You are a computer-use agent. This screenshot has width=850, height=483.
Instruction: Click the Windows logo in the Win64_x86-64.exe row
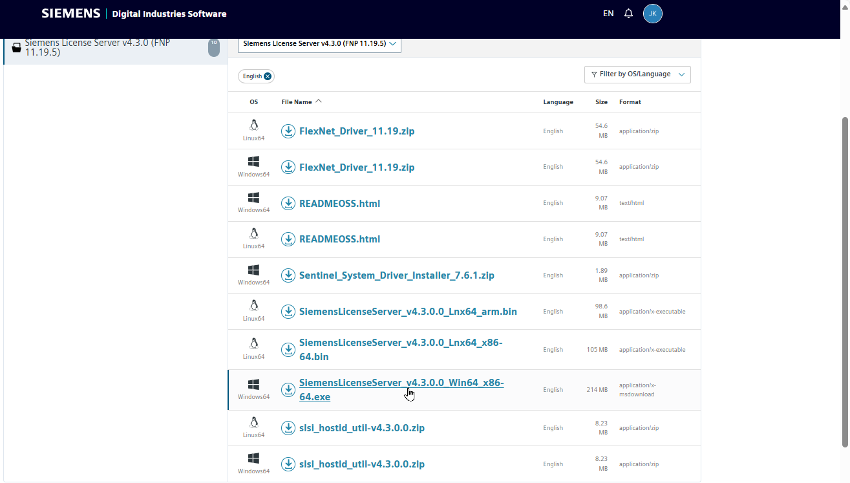click(253, 384)
